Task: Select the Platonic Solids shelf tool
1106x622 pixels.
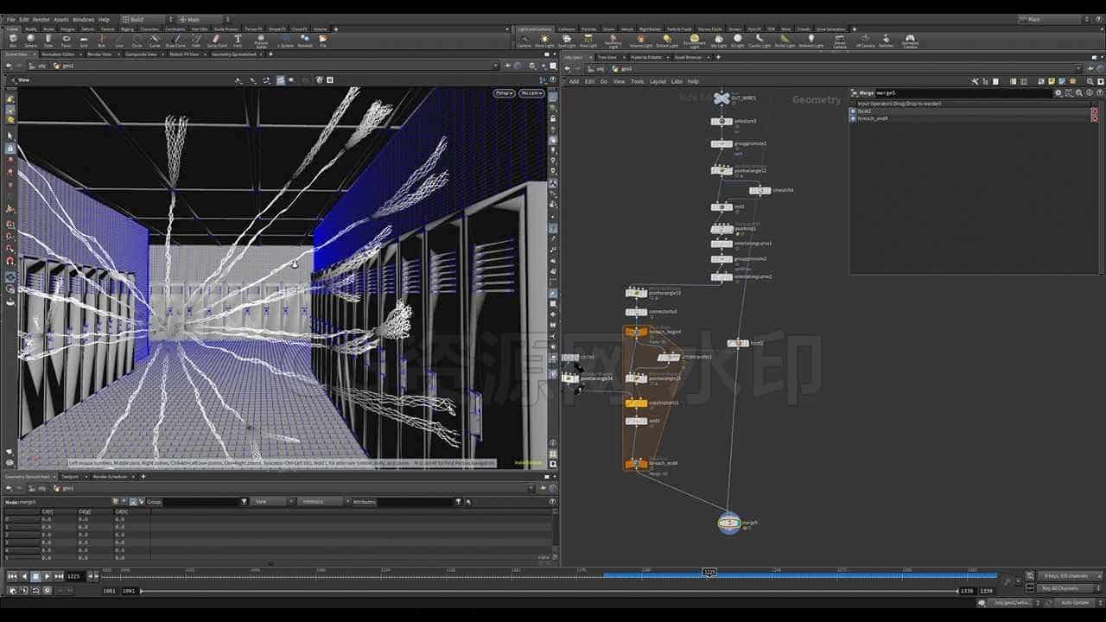Action: pos(261,40)
